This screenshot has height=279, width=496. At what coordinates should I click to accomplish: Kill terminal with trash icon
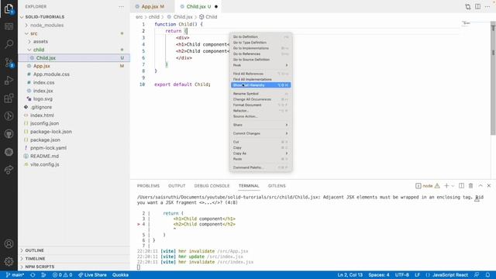[470, 186]
